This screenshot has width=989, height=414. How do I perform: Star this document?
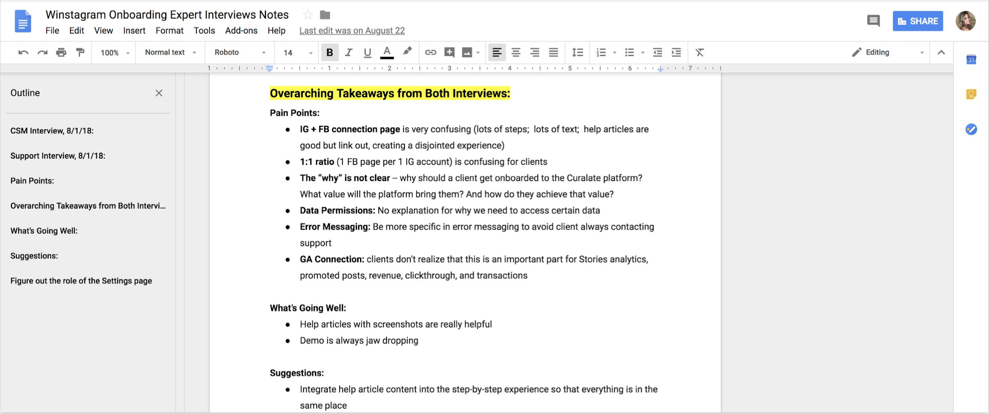[307, 15]
